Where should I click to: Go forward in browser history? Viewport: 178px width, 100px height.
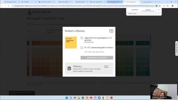(6, 6)
